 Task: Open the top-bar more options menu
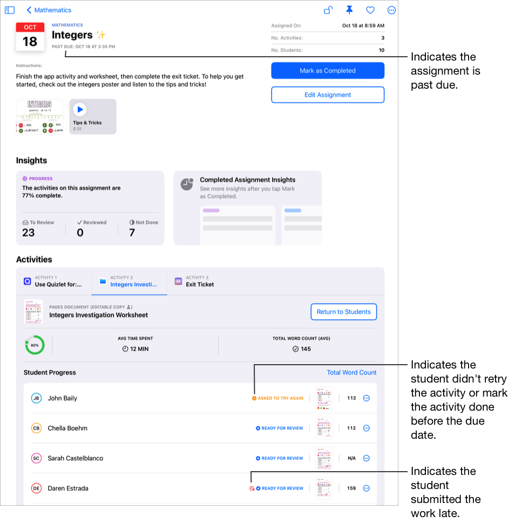tap(391, 10)
